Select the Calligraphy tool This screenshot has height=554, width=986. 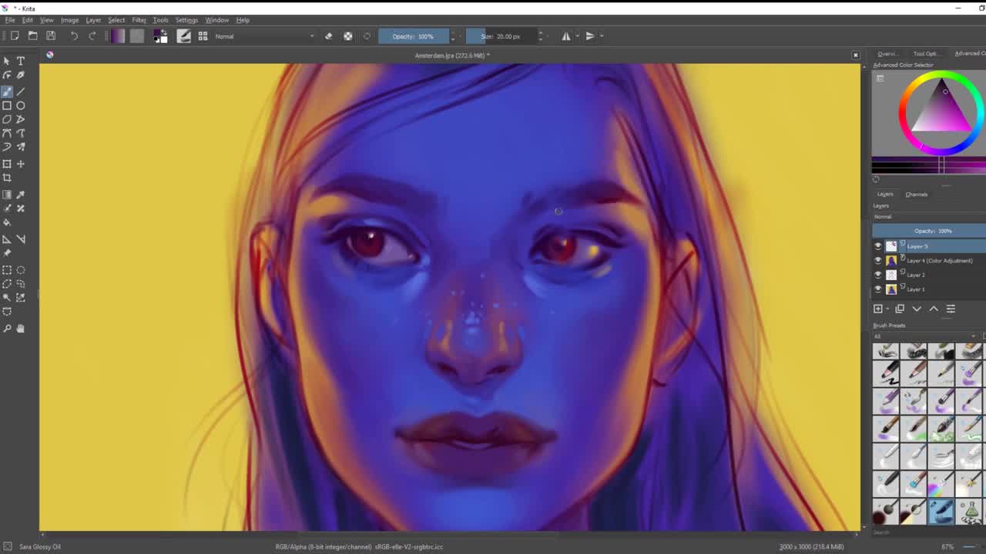(x=21, y=75)
